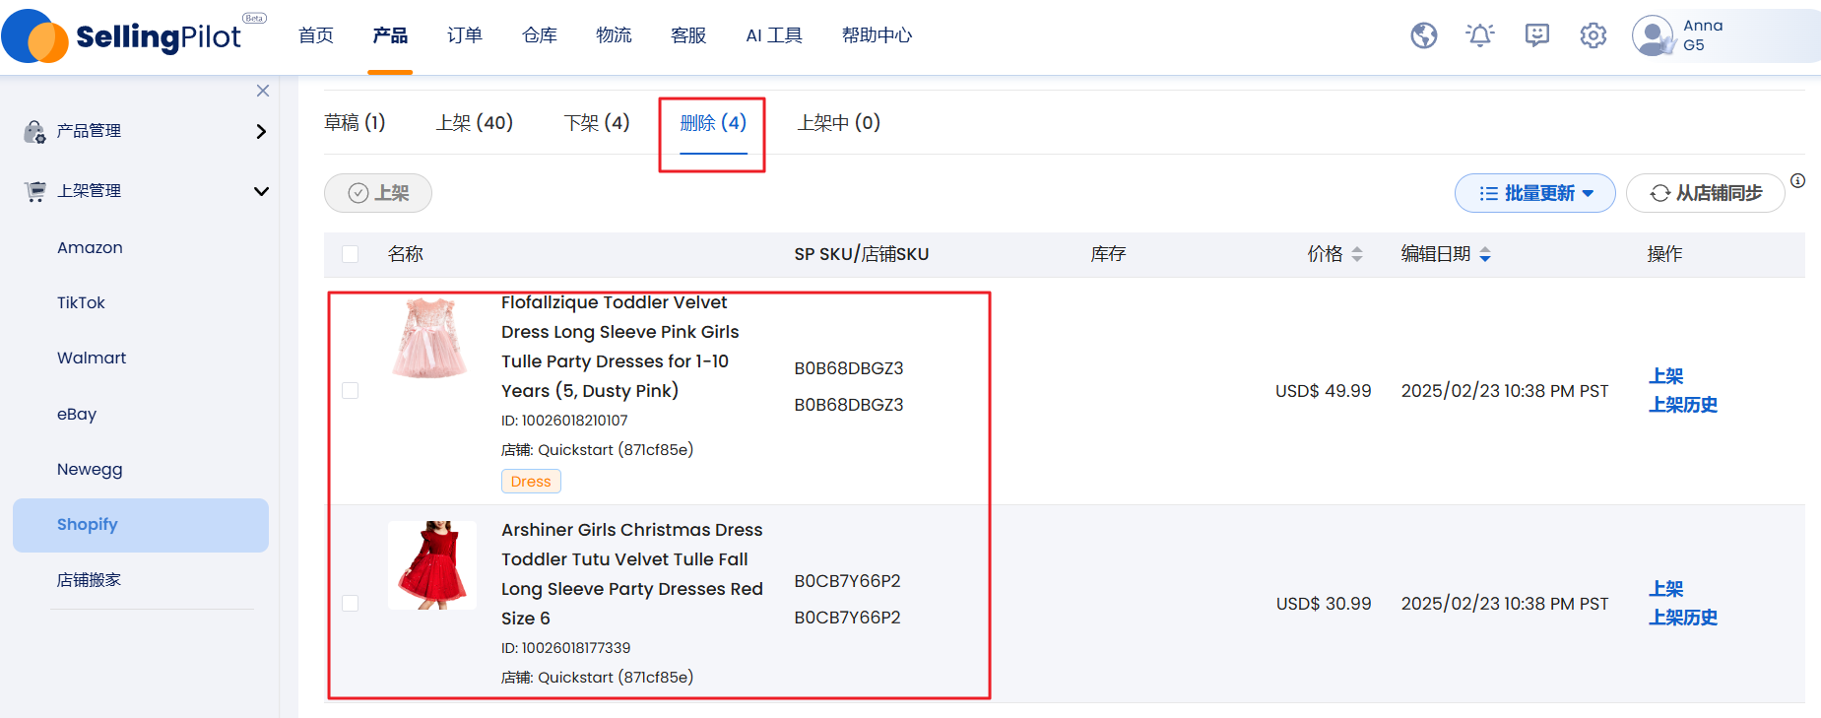
Task: Click the orange Dress tag
Action: tap(531, 482)
